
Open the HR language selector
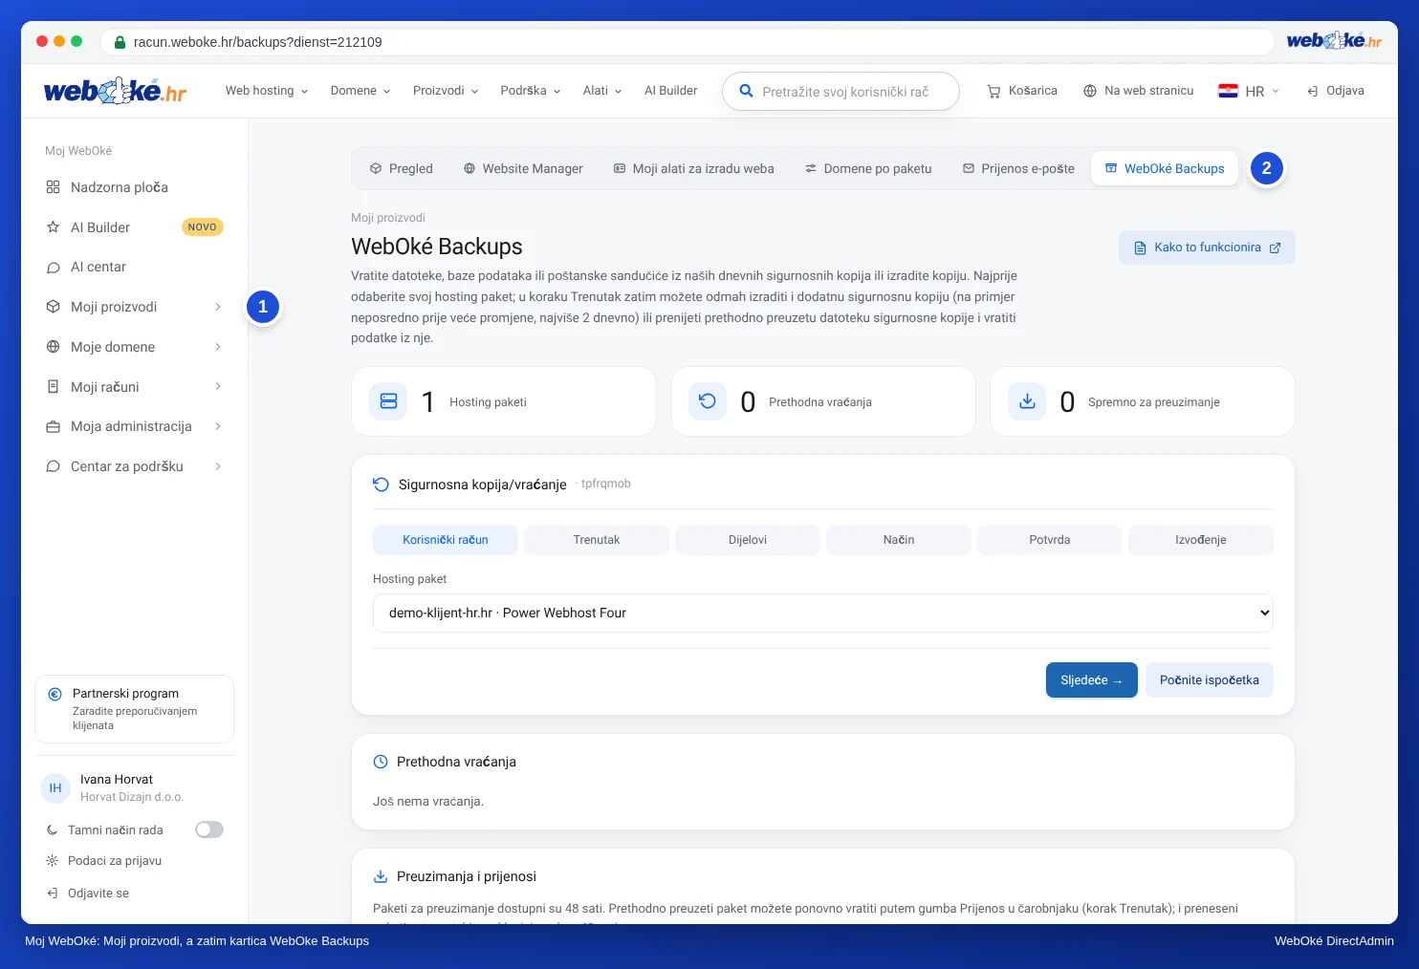(x=1249, y=91)
